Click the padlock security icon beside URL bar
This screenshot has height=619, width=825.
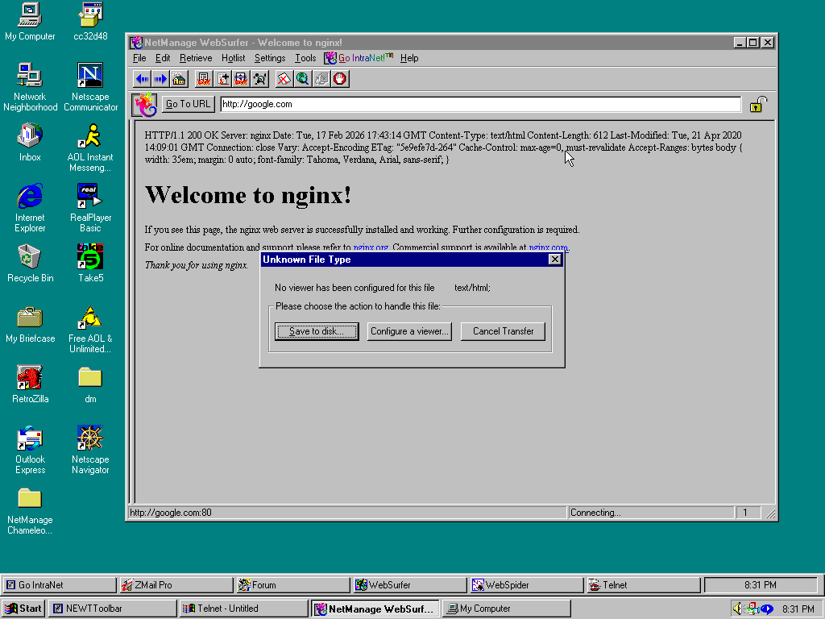coord(757,104)
